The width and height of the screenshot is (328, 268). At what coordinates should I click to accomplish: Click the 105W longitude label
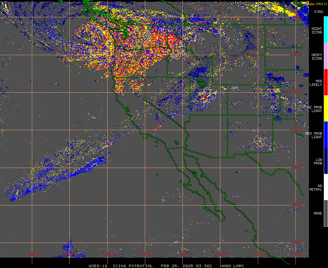pyautogui.click(x=259, y=254)
